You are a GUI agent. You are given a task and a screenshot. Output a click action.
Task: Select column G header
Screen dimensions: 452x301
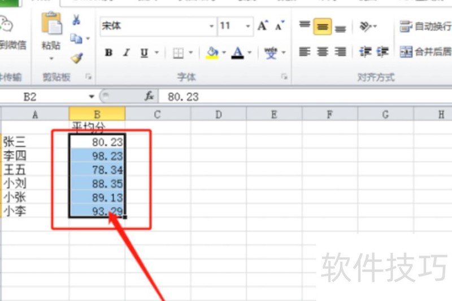(385, 114)
